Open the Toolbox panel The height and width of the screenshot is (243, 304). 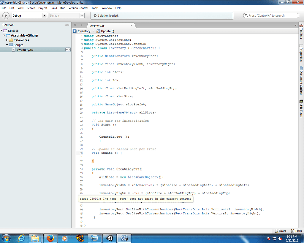(x=301, y=34)
